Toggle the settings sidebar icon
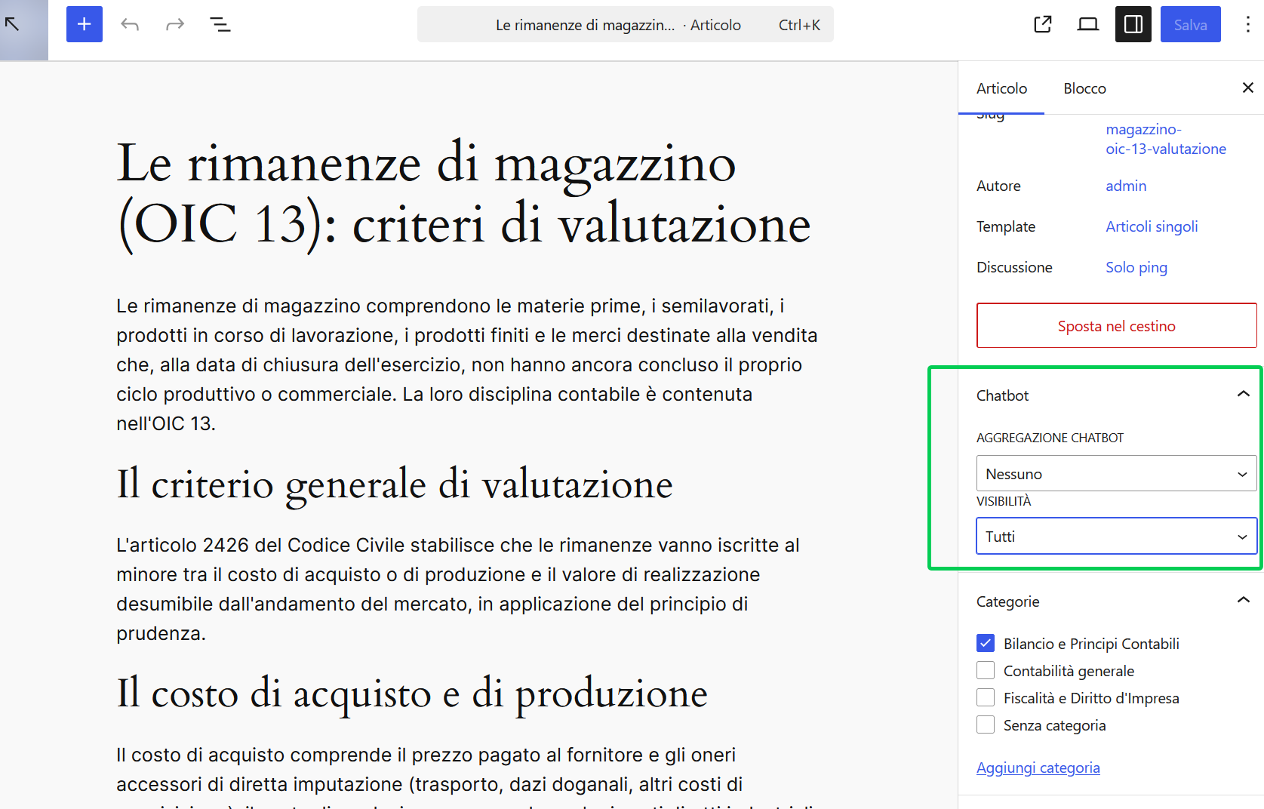 [x=1133, y=24]
